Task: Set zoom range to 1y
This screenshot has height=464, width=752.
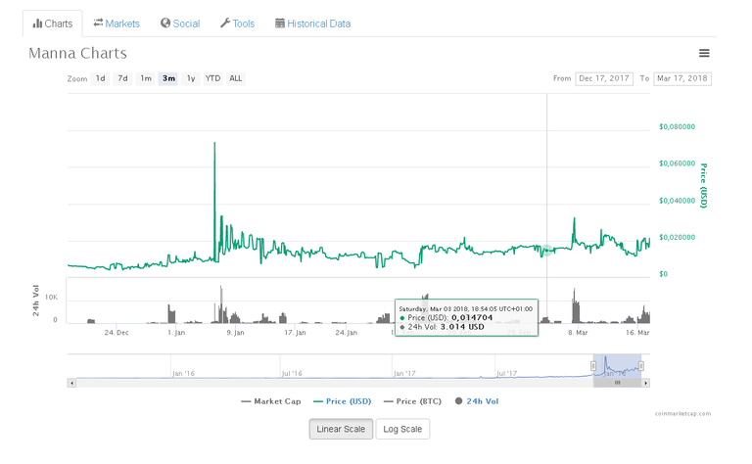Action: tap(191, 78)
